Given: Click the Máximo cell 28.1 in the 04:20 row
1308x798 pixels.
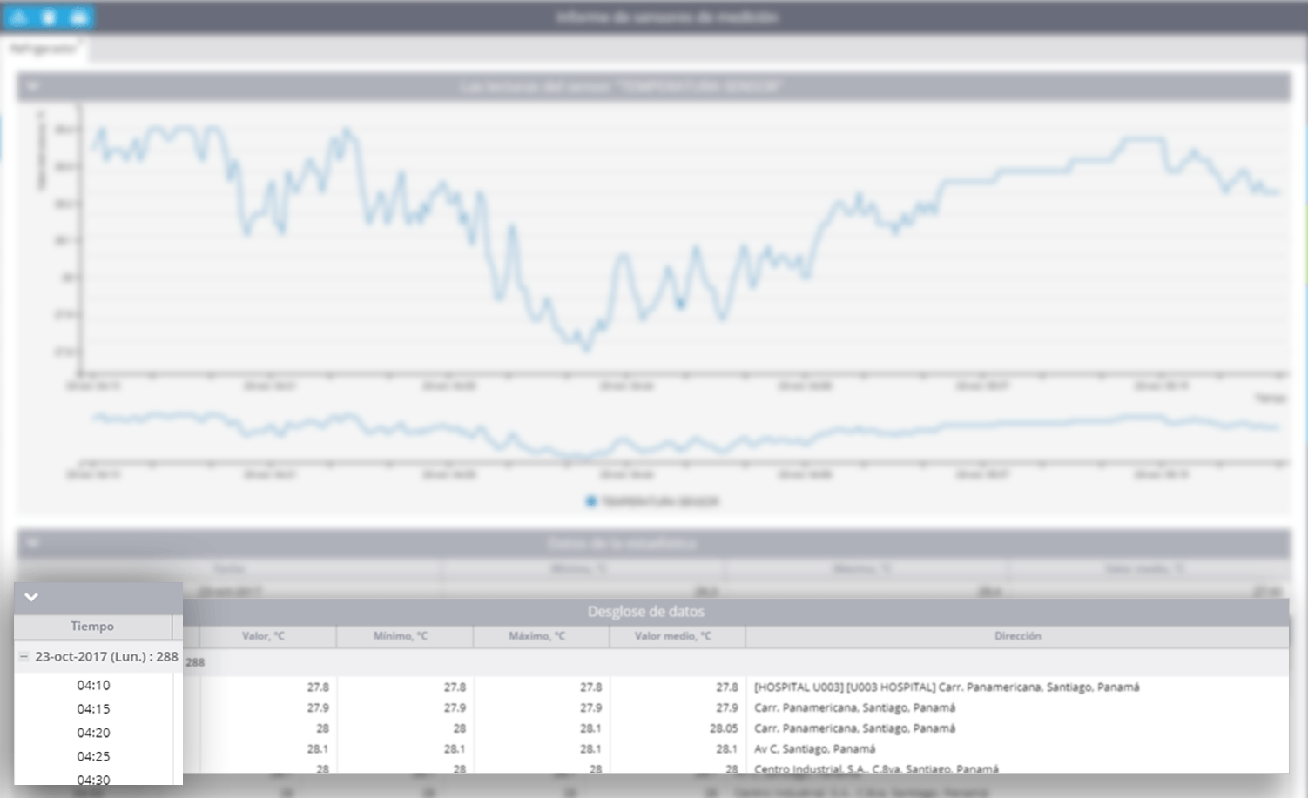Looking at the screenshot, I should [590, 728].
